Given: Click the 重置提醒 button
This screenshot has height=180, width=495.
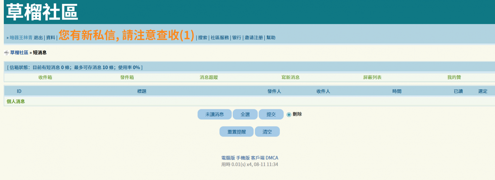Looking at the screenshot, I should pos(237,132).
